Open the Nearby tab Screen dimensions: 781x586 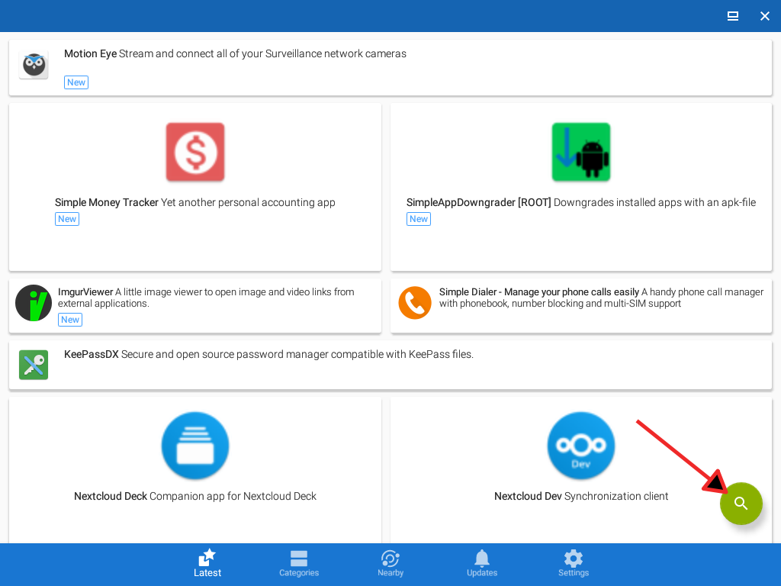(390, 564)
